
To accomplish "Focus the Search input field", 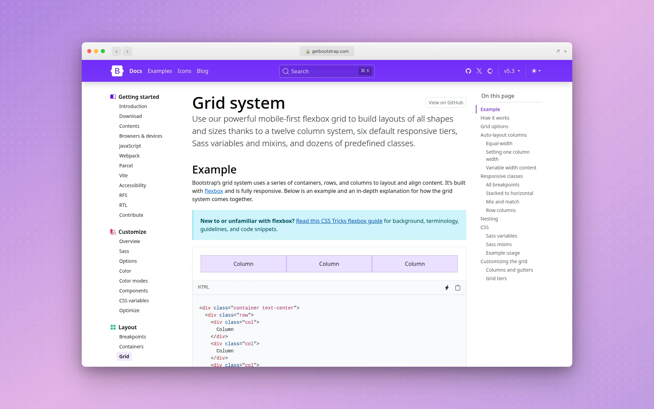I will [327, 71].
